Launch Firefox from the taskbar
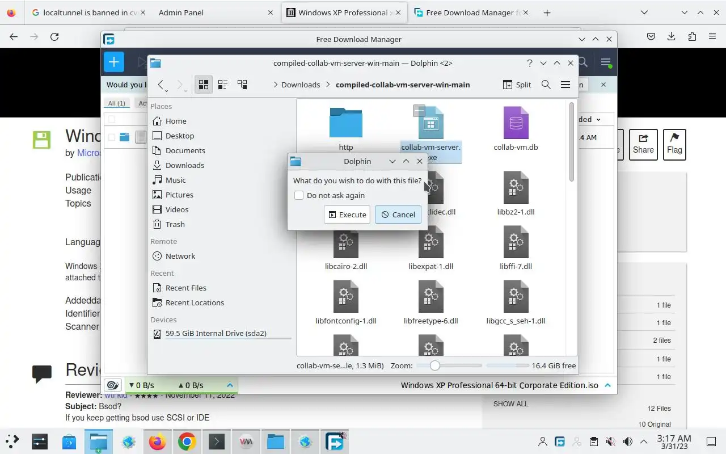This screenshot has height=454, width=726. click(x=157, y=442)
